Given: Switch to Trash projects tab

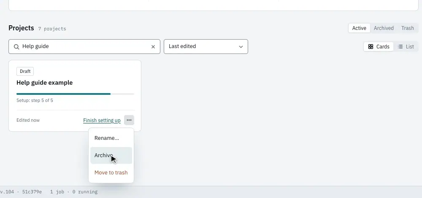Looking at the screenshot, I should coord(408,28).
